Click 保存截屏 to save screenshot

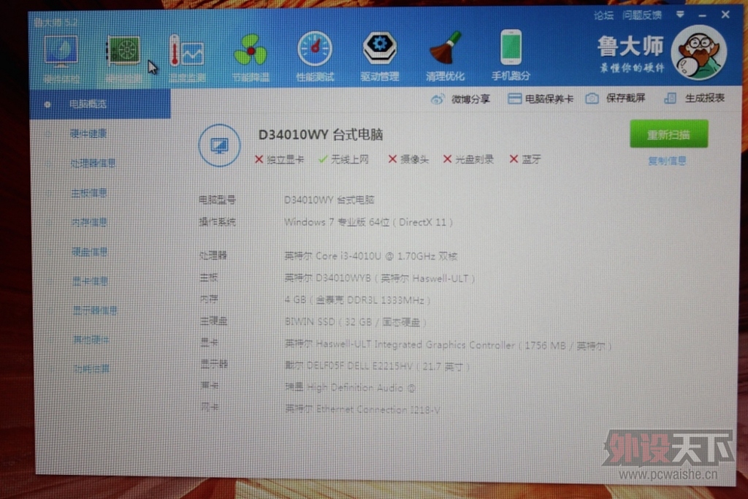click(x=615, y=99)
